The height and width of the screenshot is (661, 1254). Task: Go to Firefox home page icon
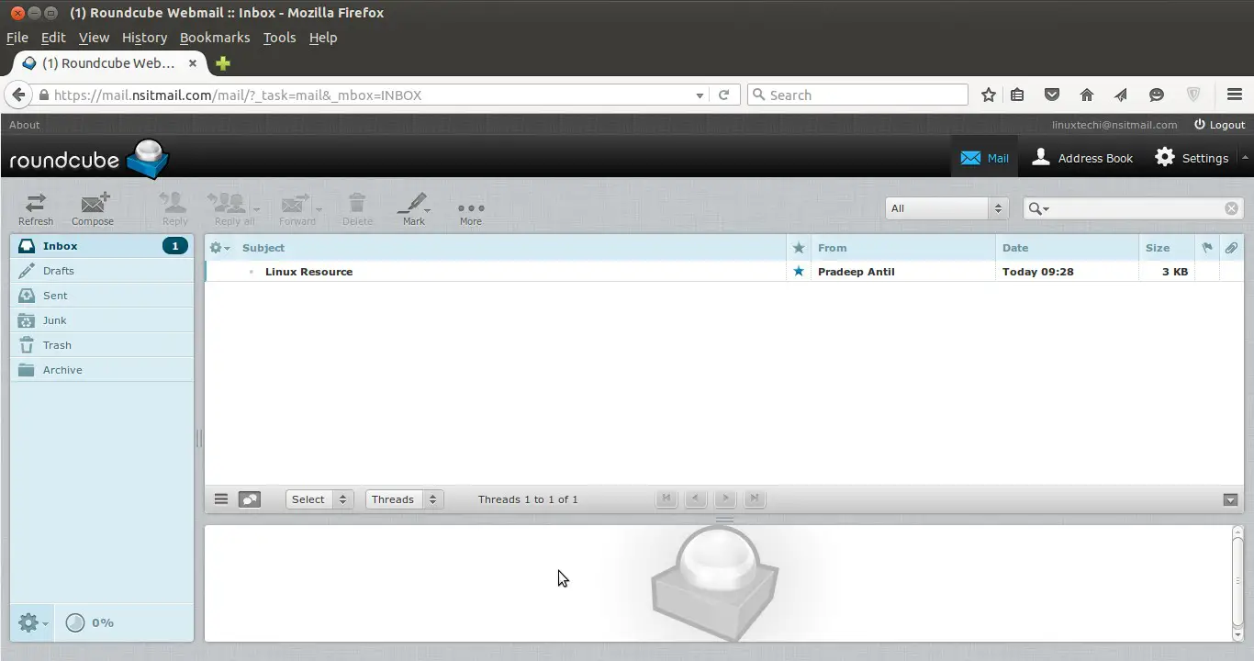pos(1087,95)
